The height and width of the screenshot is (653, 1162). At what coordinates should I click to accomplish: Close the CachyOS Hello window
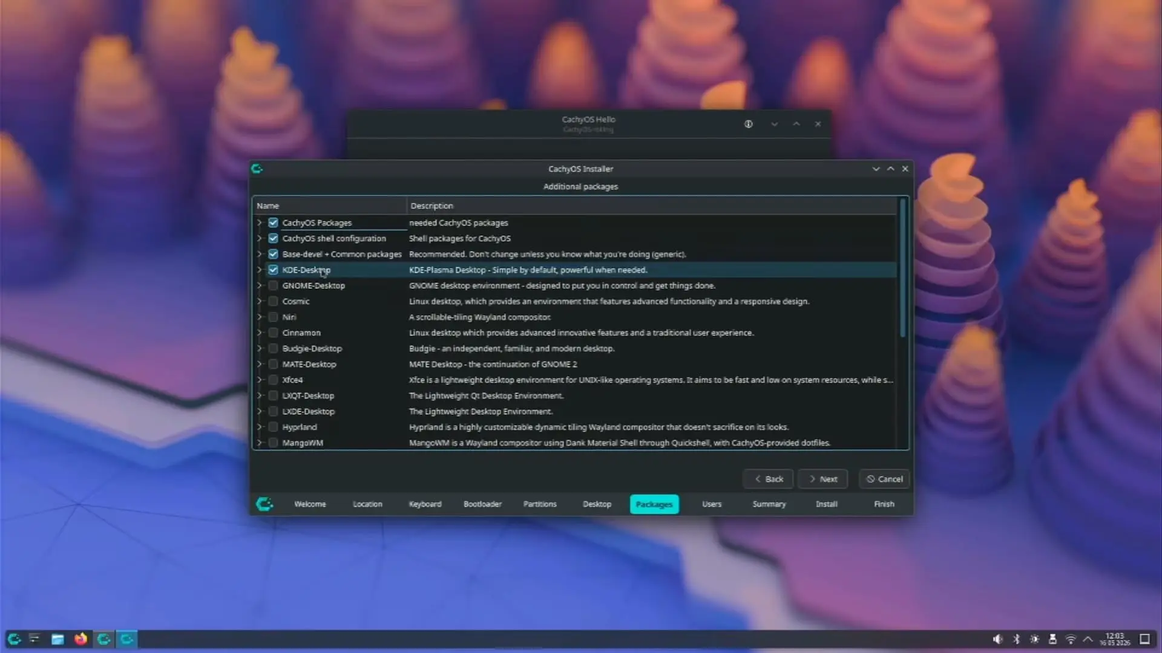(818, 124)
